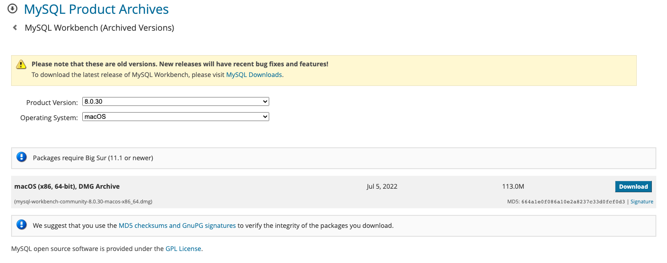This screenshot has height=263, width=667.
Task: Click the download circle icon beside MySQL Product Archives
Action: click(12, 8)
